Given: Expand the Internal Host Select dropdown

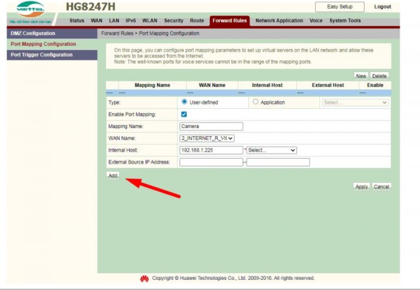Looking at the screenshot, I should (272, 150).
